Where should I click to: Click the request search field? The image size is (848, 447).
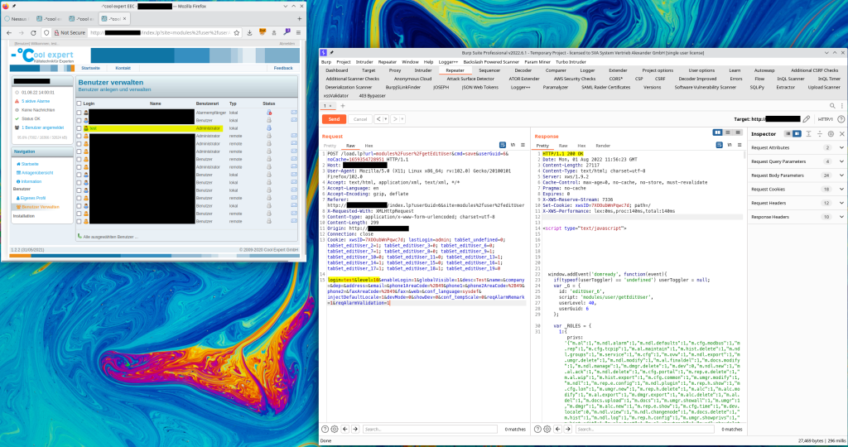(x=430, y=429)
